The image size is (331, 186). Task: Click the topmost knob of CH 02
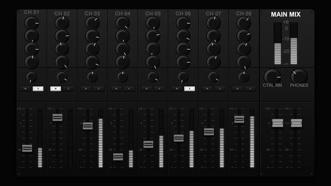coord(62,23)
